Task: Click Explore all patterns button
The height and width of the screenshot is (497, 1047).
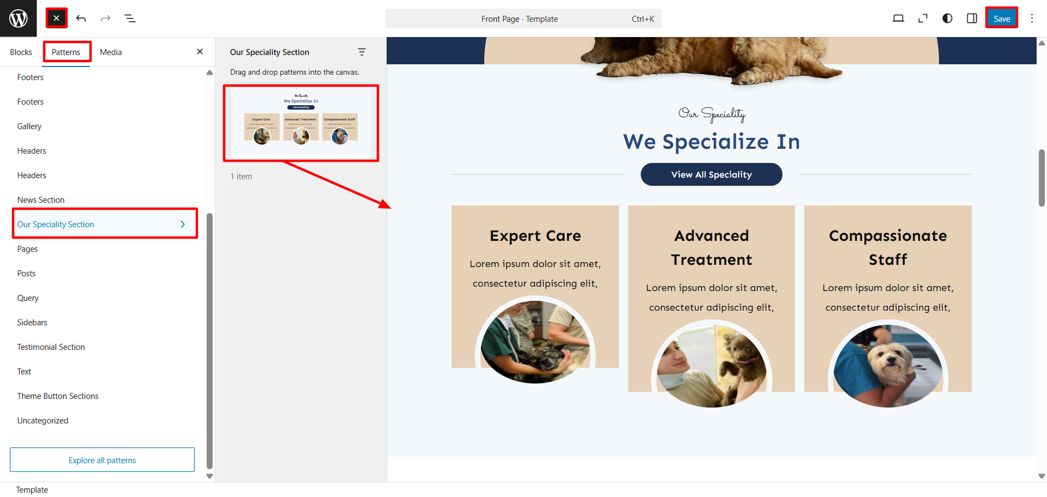Action: point(102,460)
